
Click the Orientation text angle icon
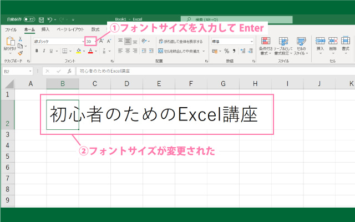point(144,41)
